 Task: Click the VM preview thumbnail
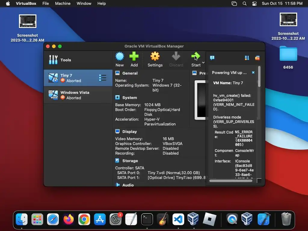200,100
